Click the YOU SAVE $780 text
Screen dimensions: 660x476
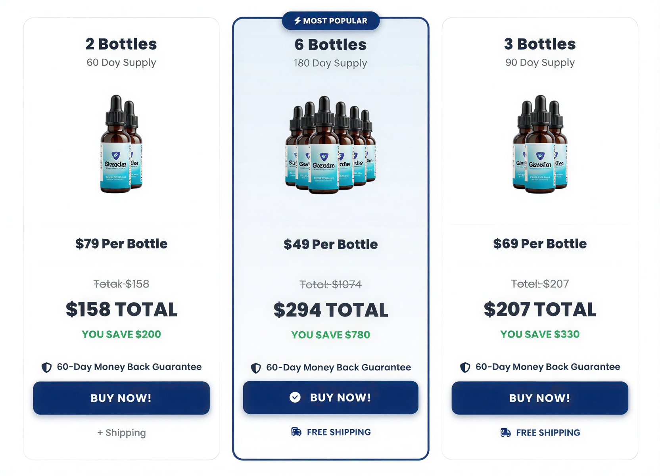tap(330, 335)
